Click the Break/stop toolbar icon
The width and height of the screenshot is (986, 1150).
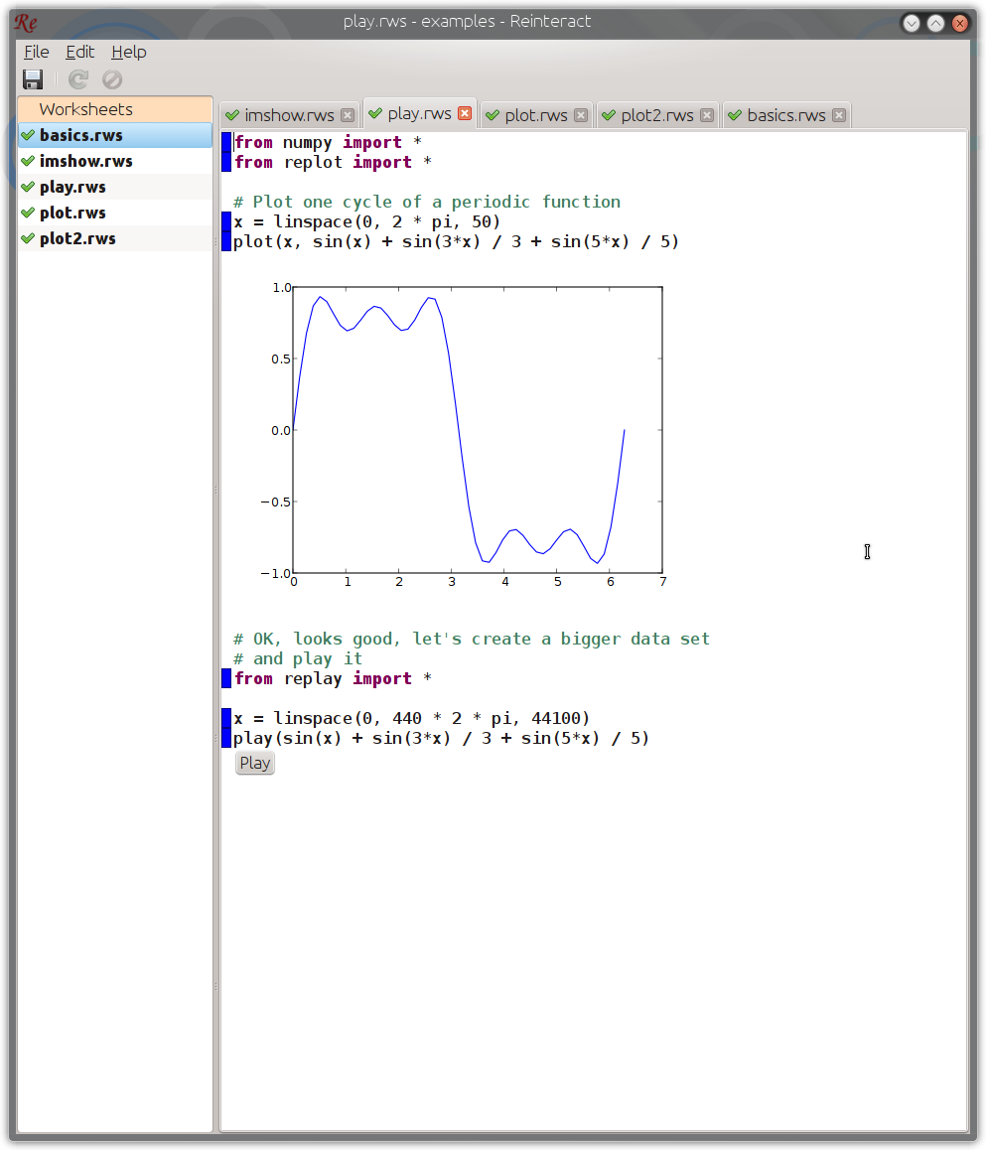click(112, 79)
